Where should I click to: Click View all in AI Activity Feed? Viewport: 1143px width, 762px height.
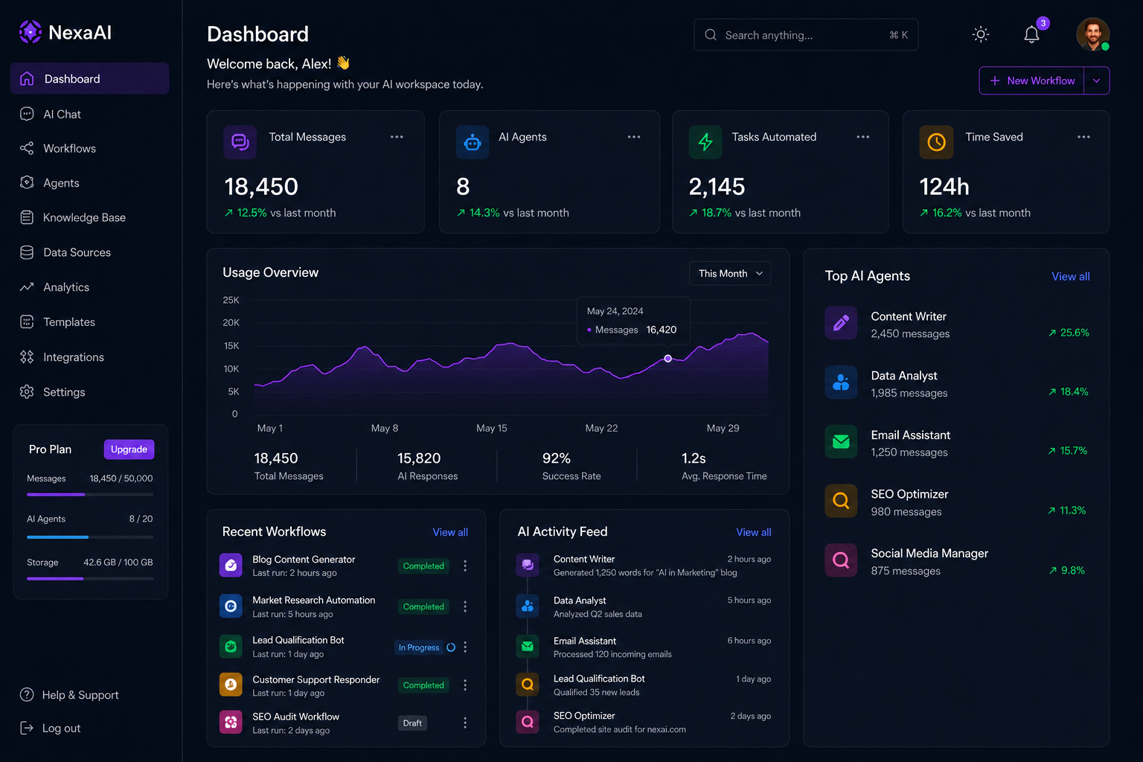[754, 532]
